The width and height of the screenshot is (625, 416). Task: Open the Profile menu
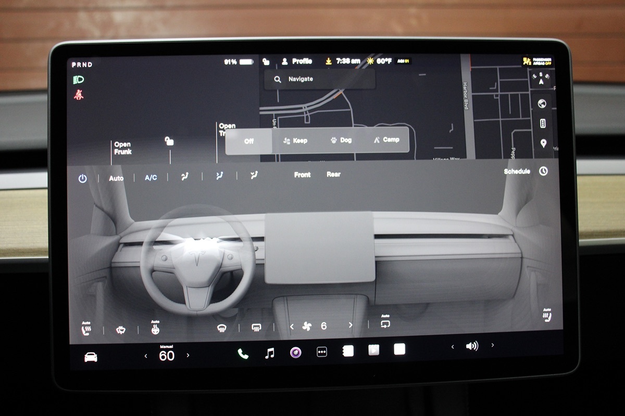[x=296, y=61]
